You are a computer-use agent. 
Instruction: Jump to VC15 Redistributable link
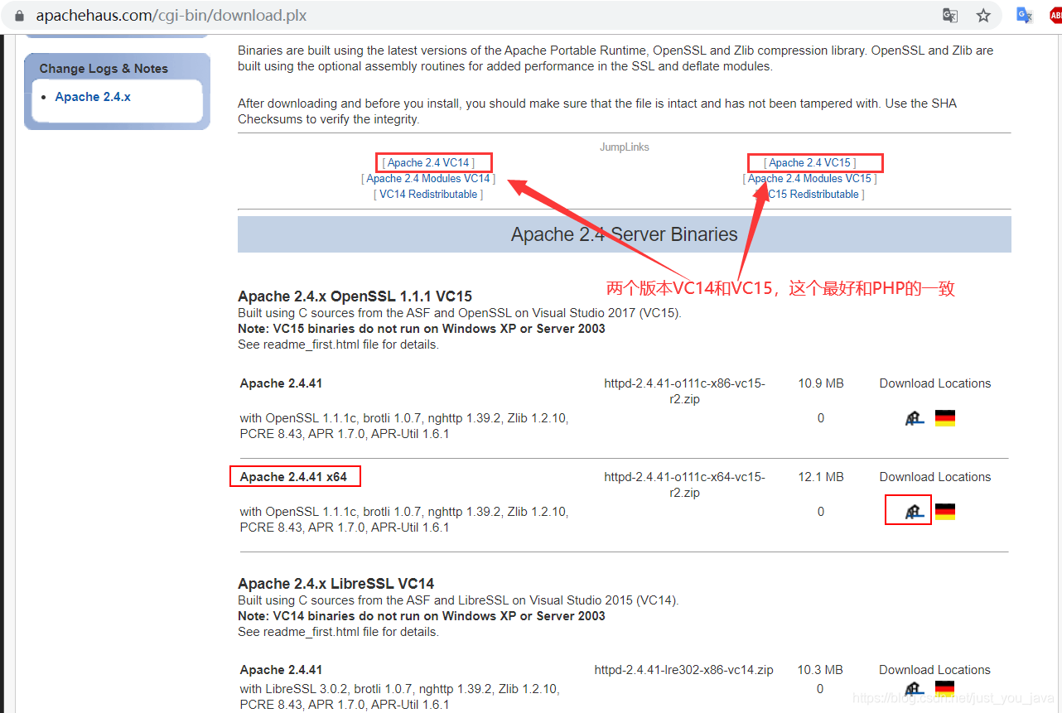coord(809,194)
